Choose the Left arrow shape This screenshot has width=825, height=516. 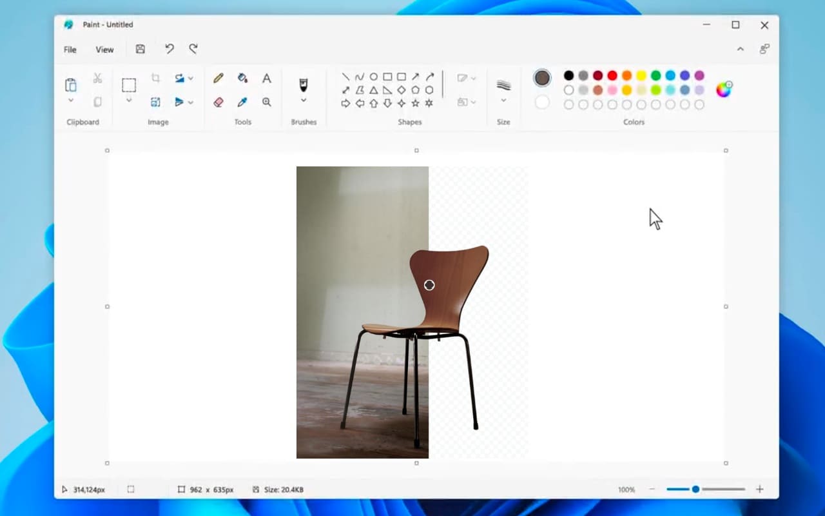coord(360,103)
